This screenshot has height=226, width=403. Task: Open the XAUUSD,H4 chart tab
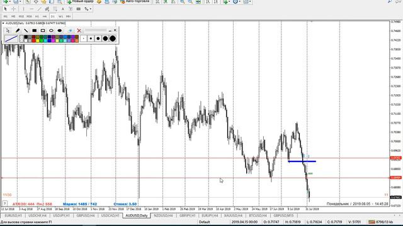(233, 215)
